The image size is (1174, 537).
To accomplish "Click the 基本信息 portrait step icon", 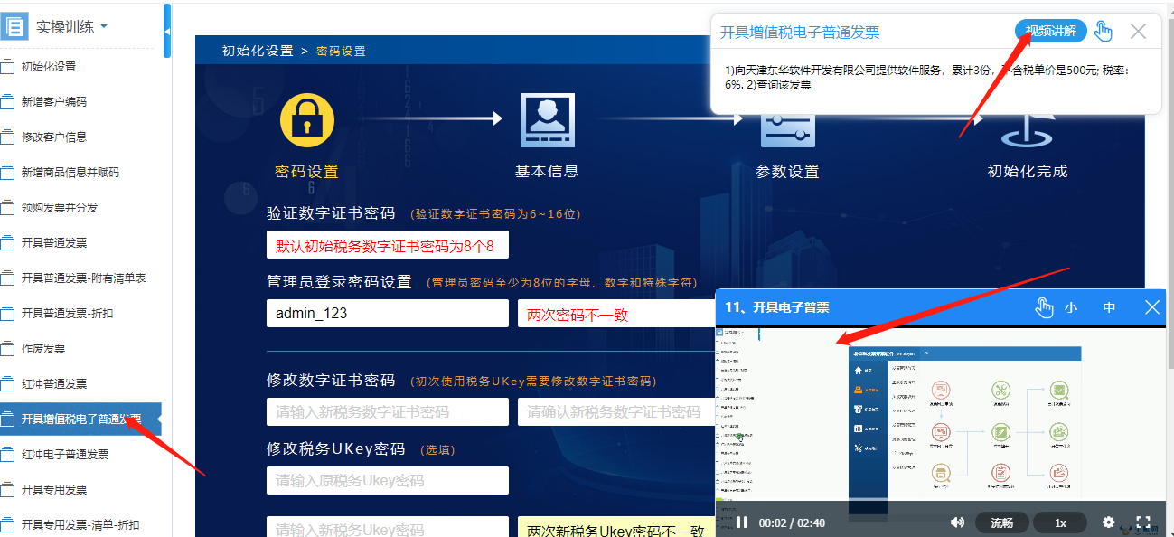I will [547, 121].
